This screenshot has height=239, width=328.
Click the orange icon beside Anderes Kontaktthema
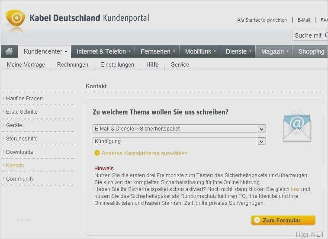[x=97, y=153]
